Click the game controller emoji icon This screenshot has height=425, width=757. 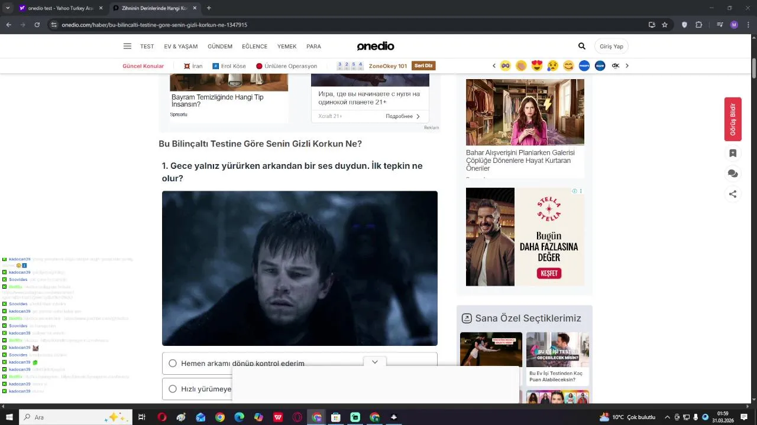tap(506, 66)
